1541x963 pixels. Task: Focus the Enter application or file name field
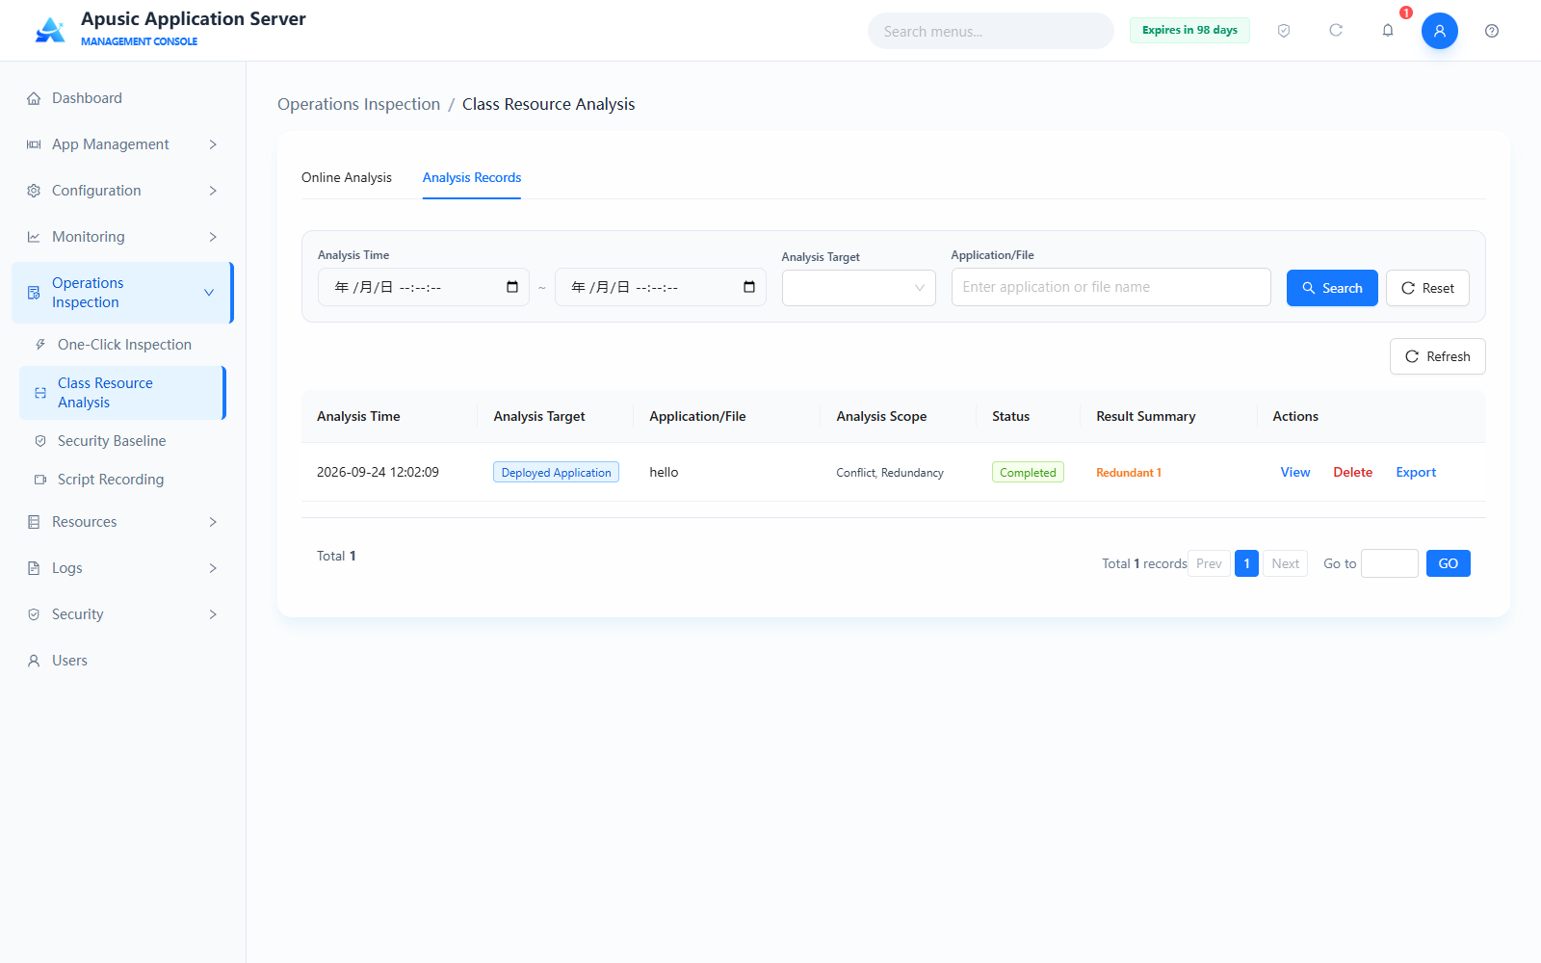[x=1111, y=287]
